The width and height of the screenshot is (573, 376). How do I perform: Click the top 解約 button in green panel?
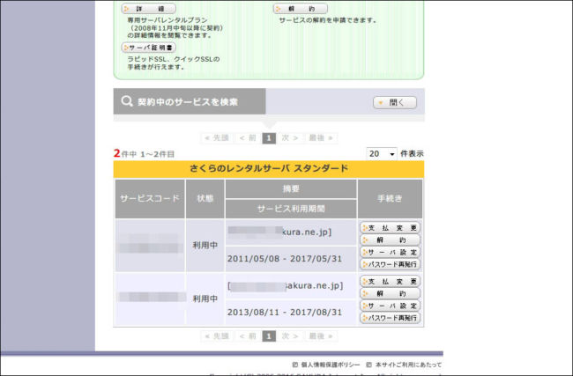click(301, 8)
